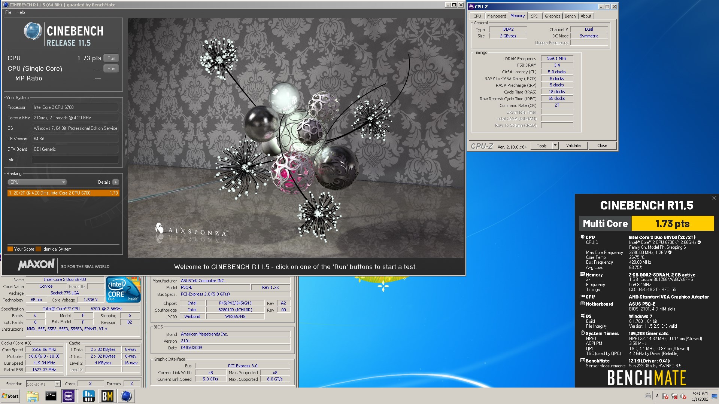
Task: Click the Southbridge field 82801JR (ICH10R)
Action: 235,310
